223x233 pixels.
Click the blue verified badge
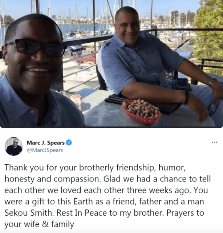point(69,143)
